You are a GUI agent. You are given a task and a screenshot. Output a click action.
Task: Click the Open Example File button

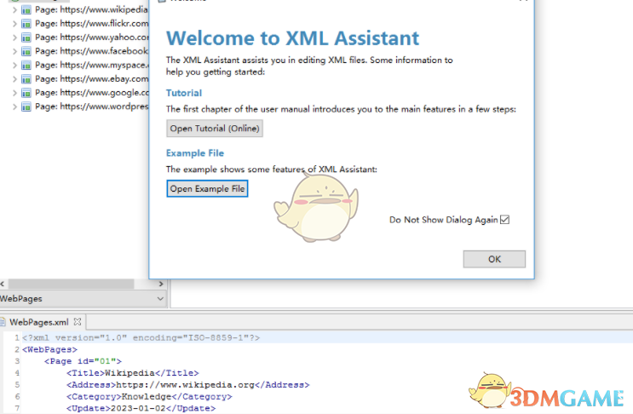tap(207, 188)
